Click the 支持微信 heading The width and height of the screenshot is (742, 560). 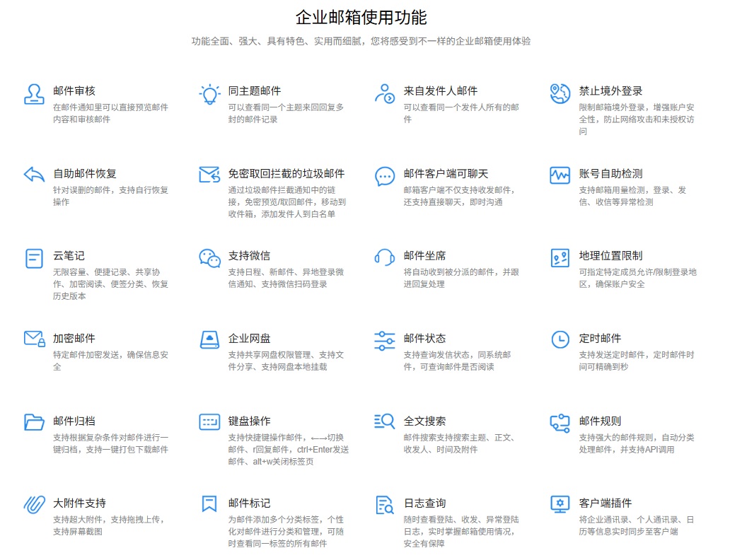tap(250, 256)
